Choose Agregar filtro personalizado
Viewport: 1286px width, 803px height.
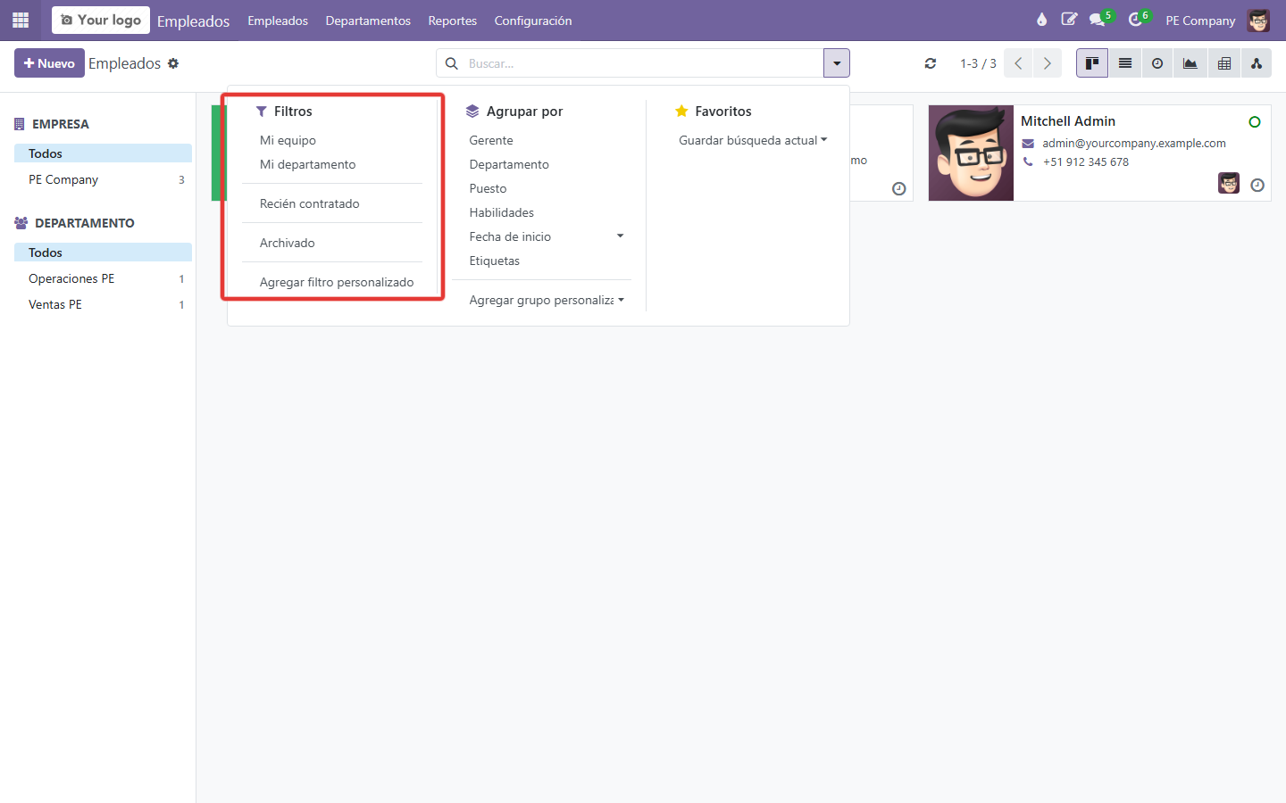tap(337, 282)
